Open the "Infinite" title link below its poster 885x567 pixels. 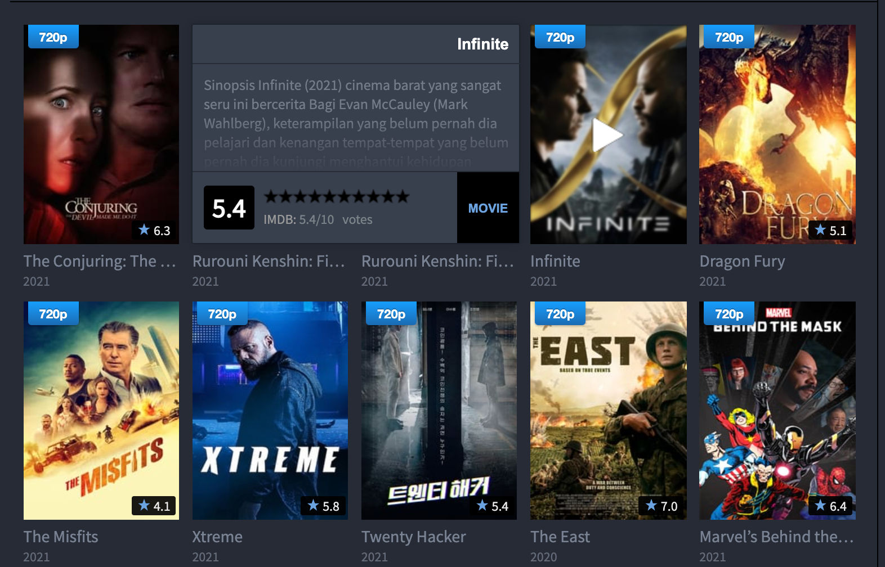point(555,261)
